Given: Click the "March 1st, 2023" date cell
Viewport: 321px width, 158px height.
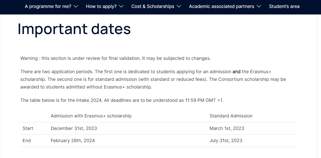Looking at the screenshot, I should (x=227, y=128).
